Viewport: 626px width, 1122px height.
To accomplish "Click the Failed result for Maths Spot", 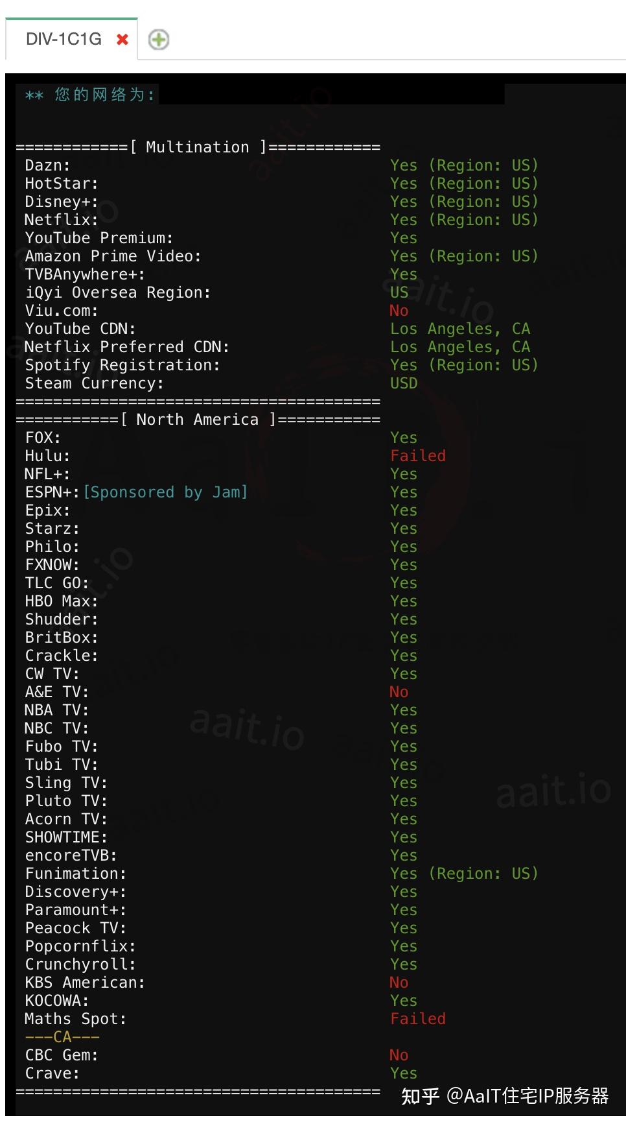I will click(417, 1019).
